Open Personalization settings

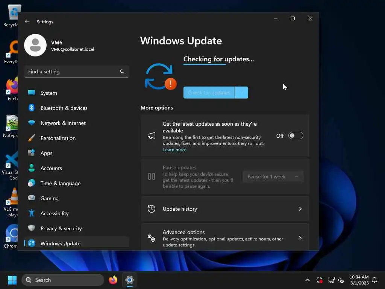[77, 138]
